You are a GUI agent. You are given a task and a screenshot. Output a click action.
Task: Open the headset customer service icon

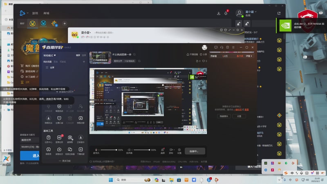coord(222,47)
